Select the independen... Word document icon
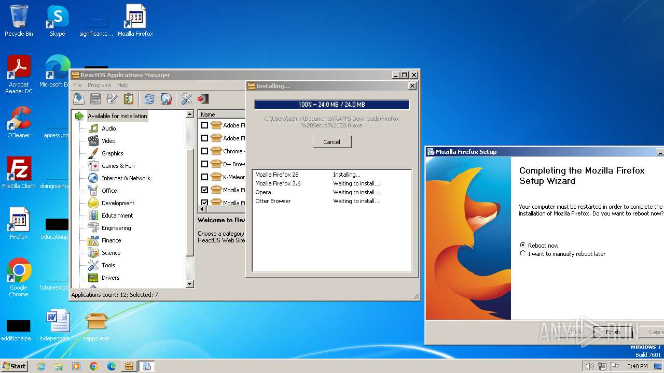The width and height of the screenshot is (664, 373). [x=57, y=325]
